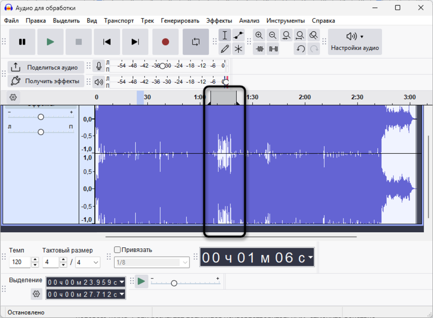Viewport: 433px width, 318px height.
Task: Toggle the Pause playback button
Action: (22, 42)
